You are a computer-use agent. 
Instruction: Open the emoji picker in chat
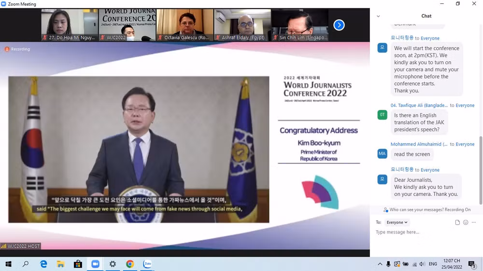(x=466, y=222)
